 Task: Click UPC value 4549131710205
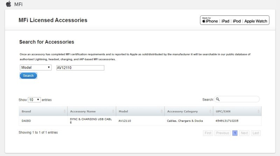[227, 121]
